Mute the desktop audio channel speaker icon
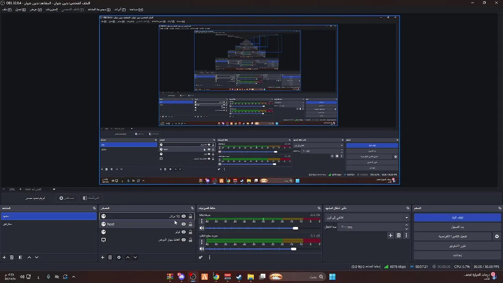503x283 pixels. 202,249
